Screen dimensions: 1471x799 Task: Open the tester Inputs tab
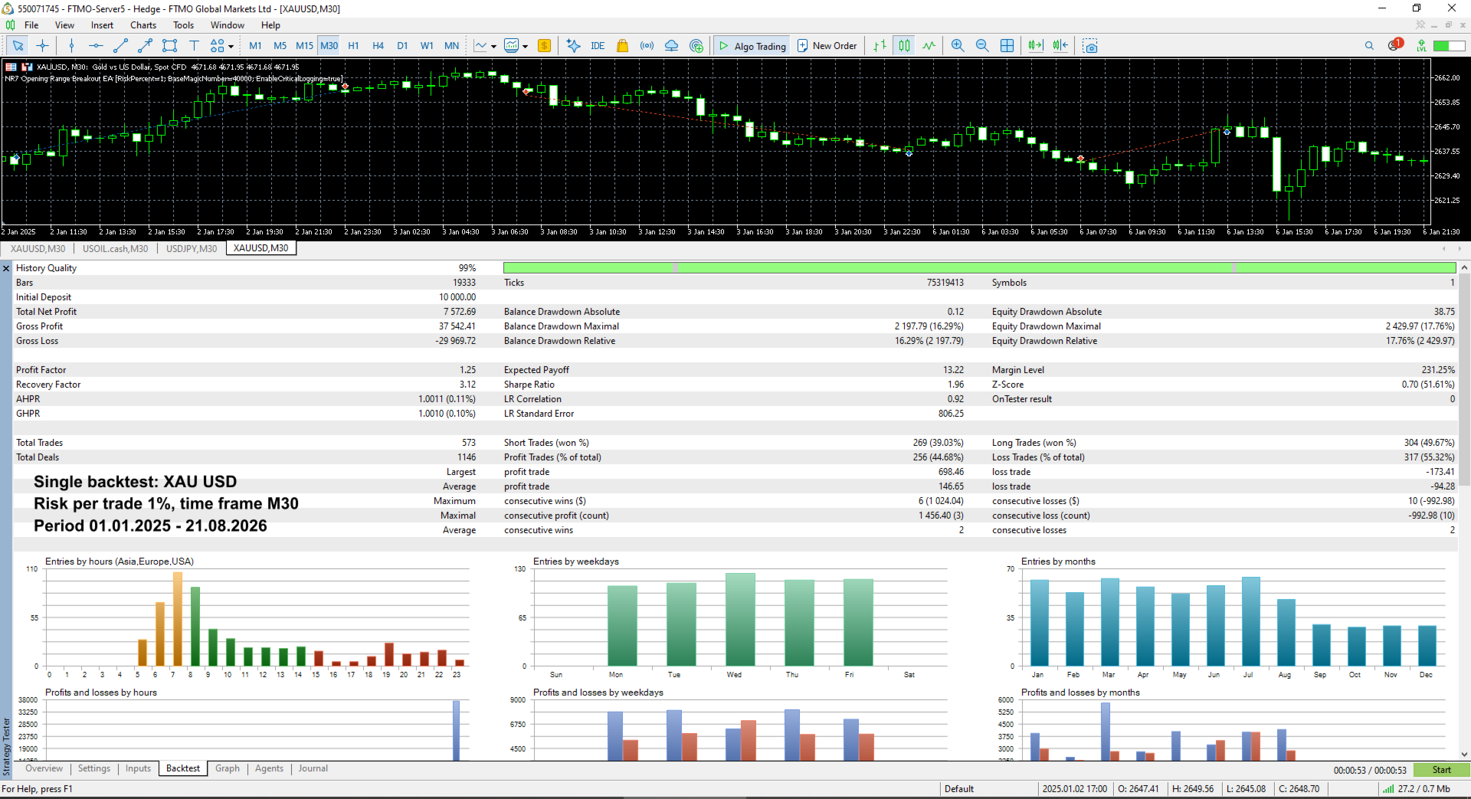point(138,769)
